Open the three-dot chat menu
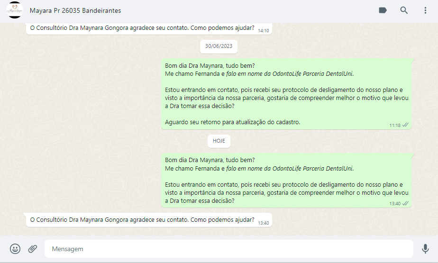The image size is (438, 263). coord(425,10)
